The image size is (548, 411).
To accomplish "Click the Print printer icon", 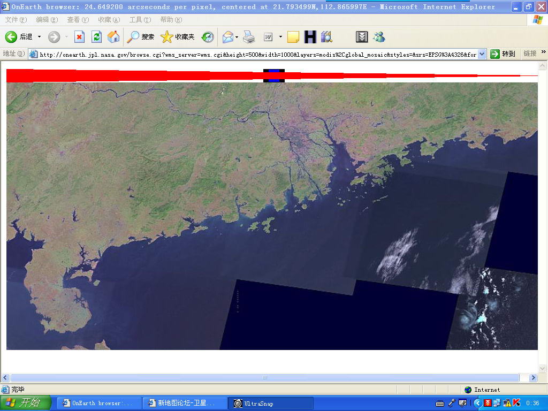I will click(x=249, y=37).
